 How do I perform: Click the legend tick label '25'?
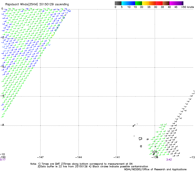pos(149,7)
